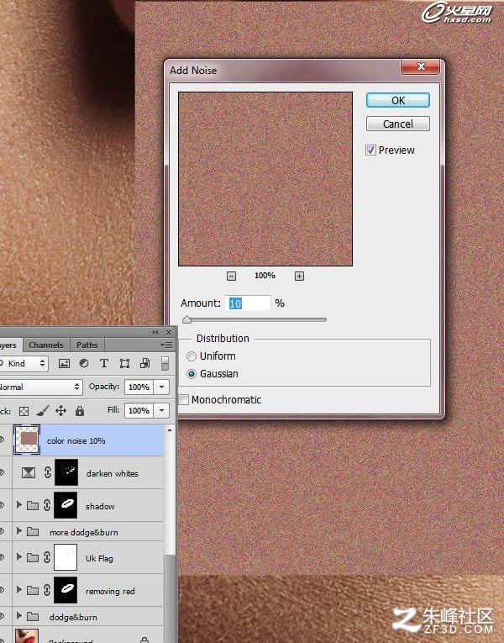Image resolution: width=504 pixels, height=643 pixels.
Task: Click the Background layer lock icon
Action: tap(144, 640)
